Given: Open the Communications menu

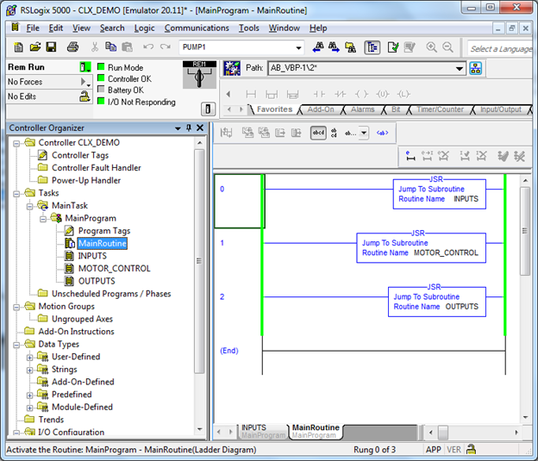Looking at the screenshot, I should [x=197, y=28].
